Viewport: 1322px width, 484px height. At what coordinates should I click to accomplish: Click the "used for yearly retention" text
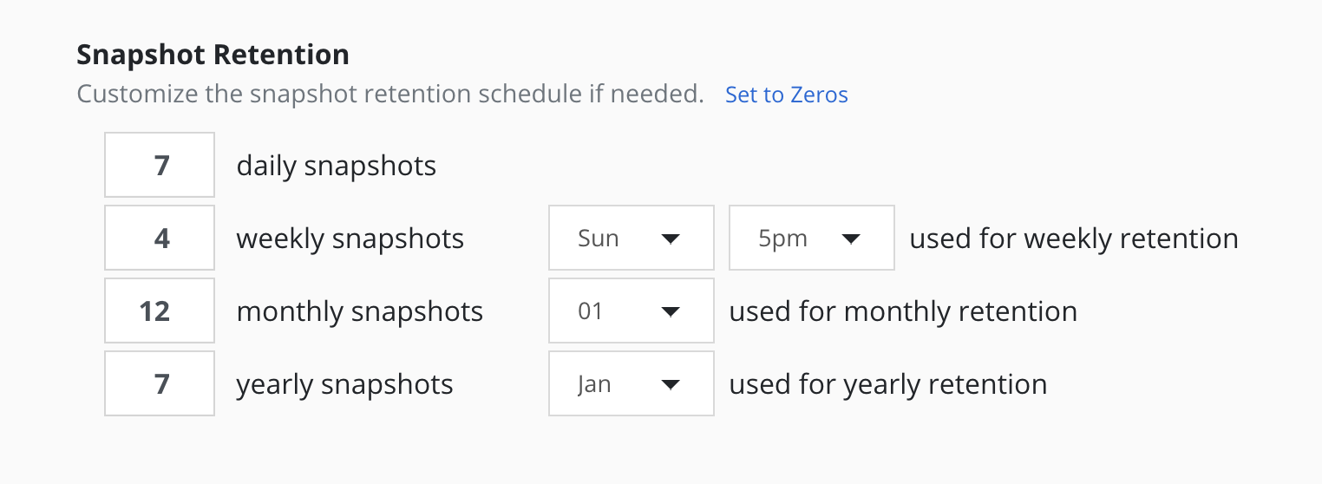(x=887, y=384)
